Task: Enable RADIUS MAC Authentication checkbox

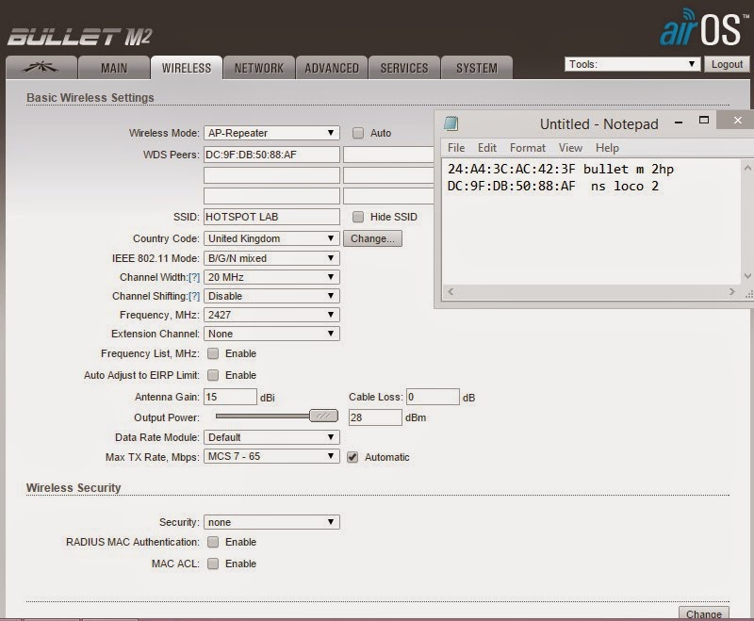Action: pos(213,542)
